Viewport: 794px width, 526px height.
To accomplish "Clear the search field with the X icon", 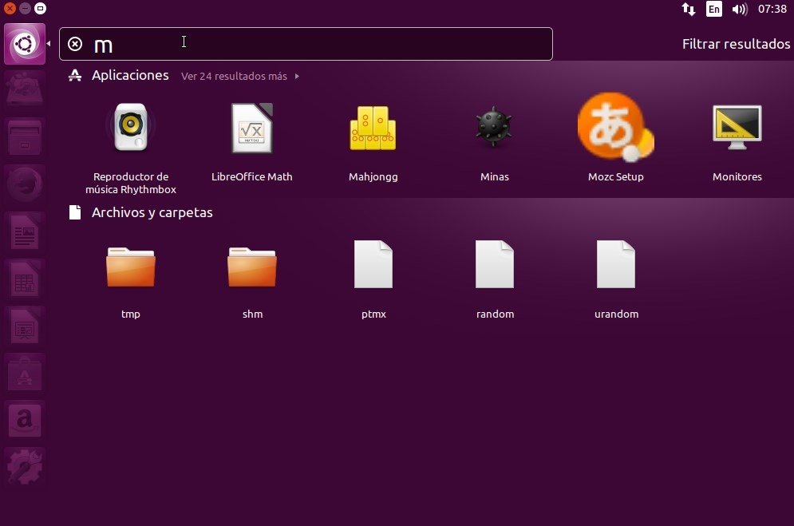I will [x=75, y=44].
